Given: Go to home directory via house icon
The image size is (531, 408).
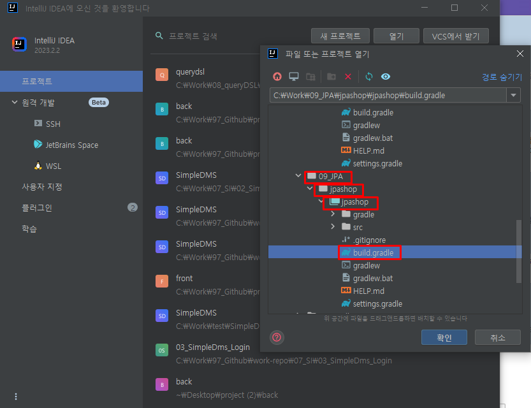Looking at the screenshot, I should 277,76.
